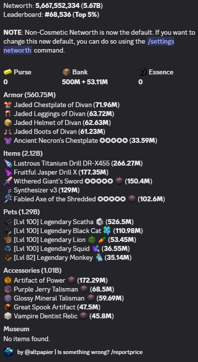Click the Vampire Dentist Relic icon
This screenshot has height=362, width=198.
tap(8, 316)
